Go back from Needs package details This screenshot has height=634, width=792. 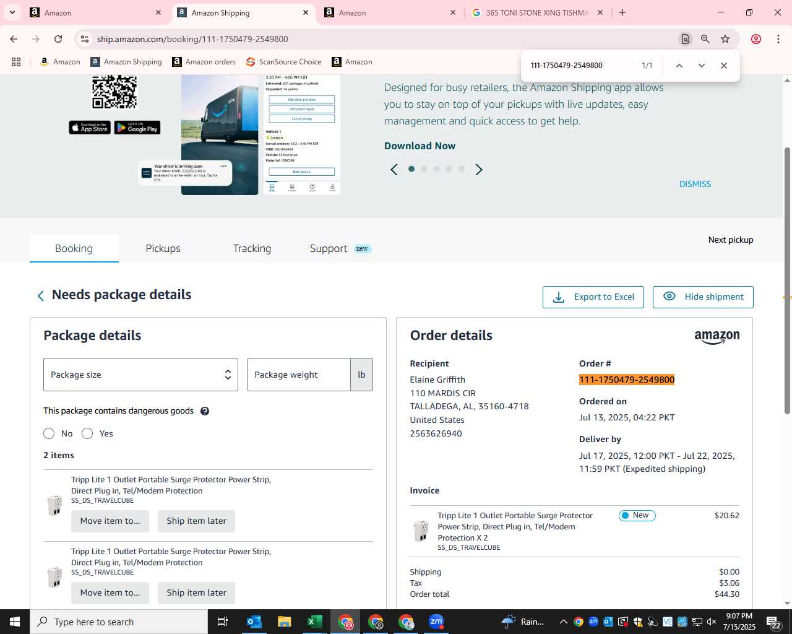(41, 296)
